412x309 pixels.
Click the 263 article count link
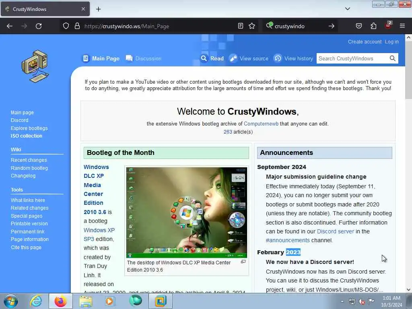(x=228, y=132)
